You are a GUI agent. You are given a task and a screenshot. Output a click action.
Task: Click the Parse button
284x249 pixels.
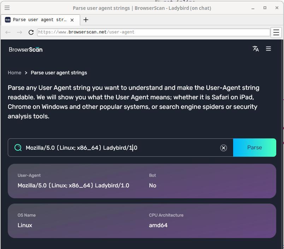pyautogui.click(x=254, y=148)
